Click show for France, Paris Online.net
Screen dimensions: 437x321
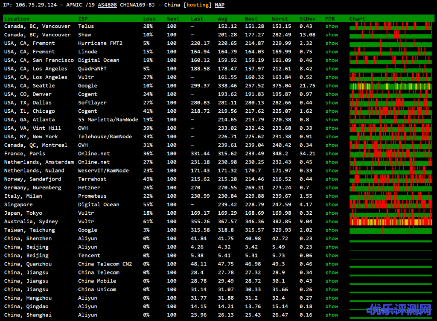coord(332,154)
